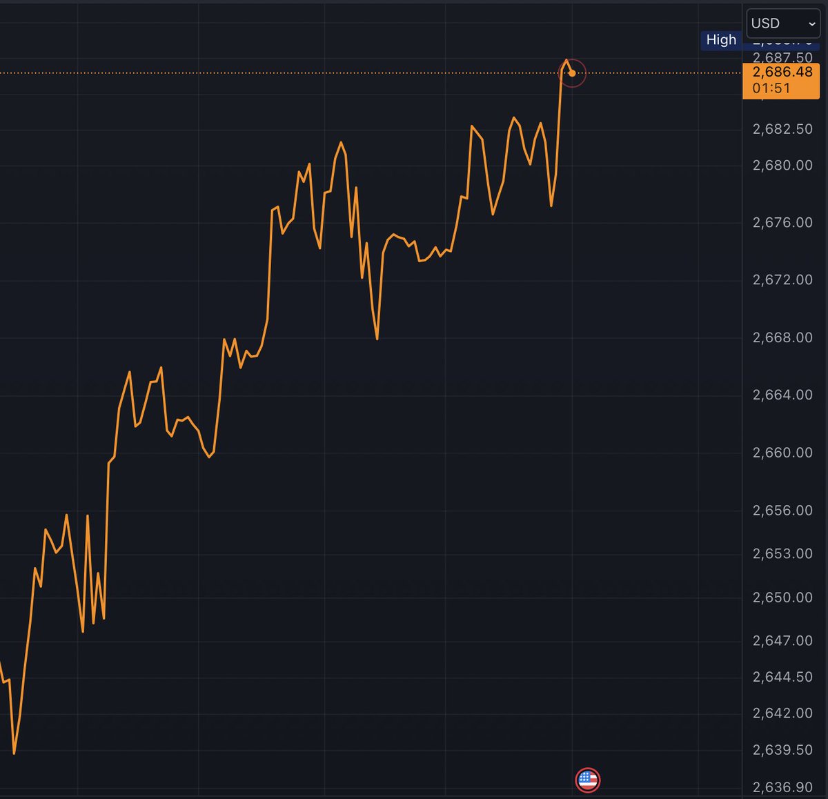Click the 2,653.00 price axis label
This screenshot has width=828, height=799.
782,553
